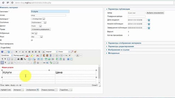Toggle paragraph mark visibility in the editor
Screen dimensions: 175x98
click(x=5, y=63)
